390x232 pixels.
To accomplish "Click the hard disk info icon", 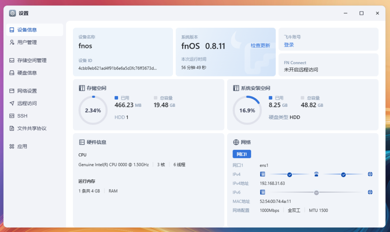I will pyautogui.click(x=12, y=73).
